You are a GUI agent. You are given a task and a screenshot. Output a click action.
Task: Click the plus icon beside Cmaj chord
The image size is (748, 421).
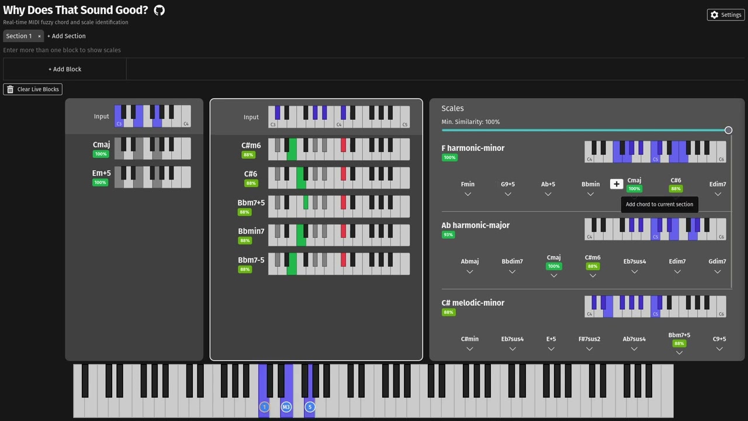[616, 184]
